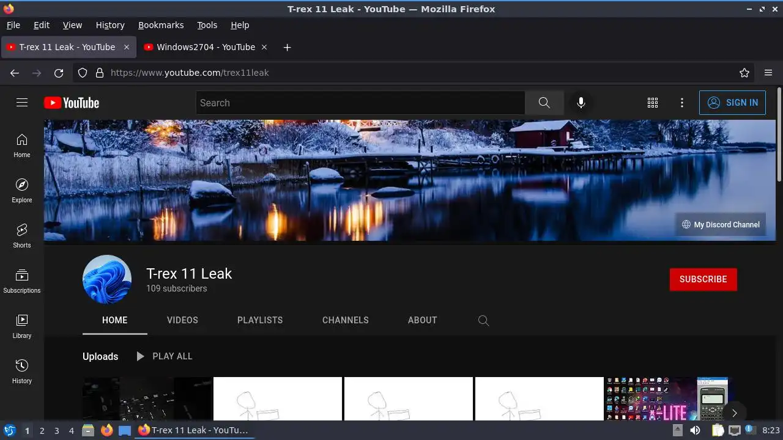The image size is (783, 440).
Task: Search within channel using magnifier icon
Action: coord(483,320)
